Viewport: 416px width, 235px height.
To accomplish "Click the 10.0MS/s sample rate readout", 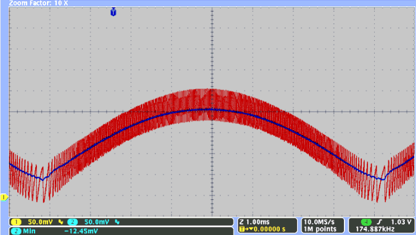I will [x=319, y=222].
